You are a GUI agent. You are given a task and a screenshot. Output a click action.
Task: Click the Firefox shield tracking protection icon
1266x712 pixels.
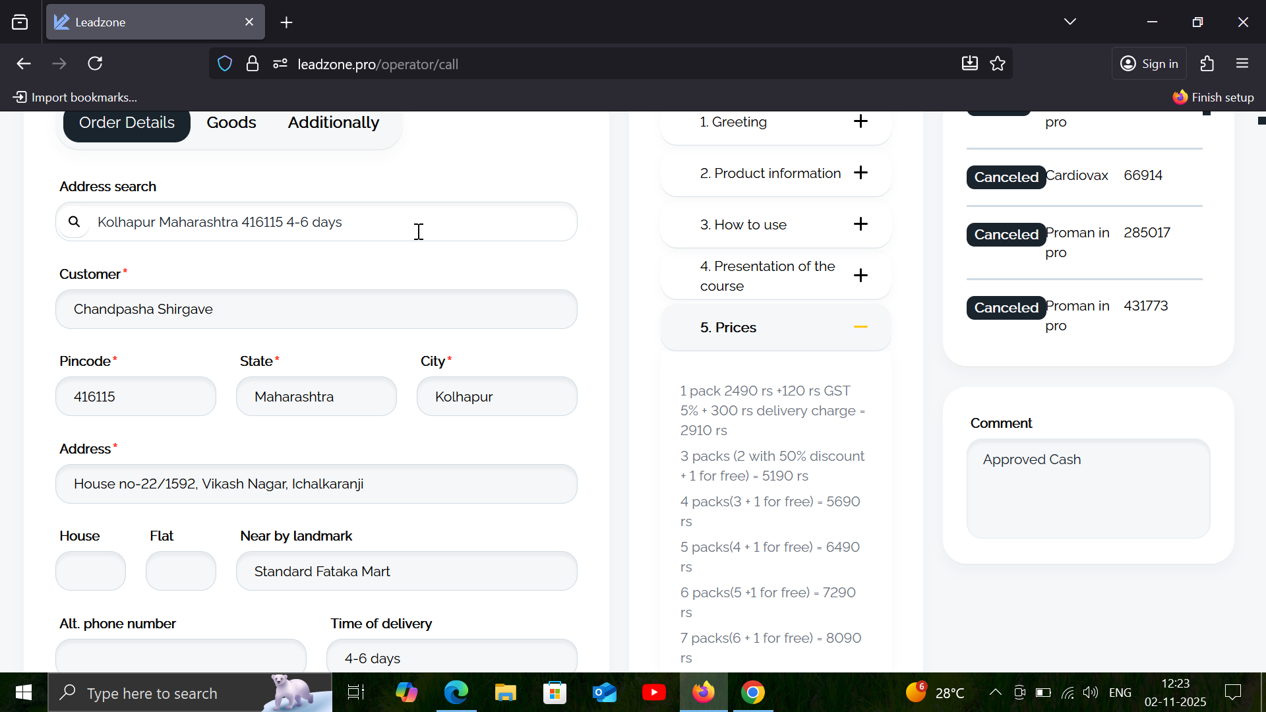[x=225, y=64]
